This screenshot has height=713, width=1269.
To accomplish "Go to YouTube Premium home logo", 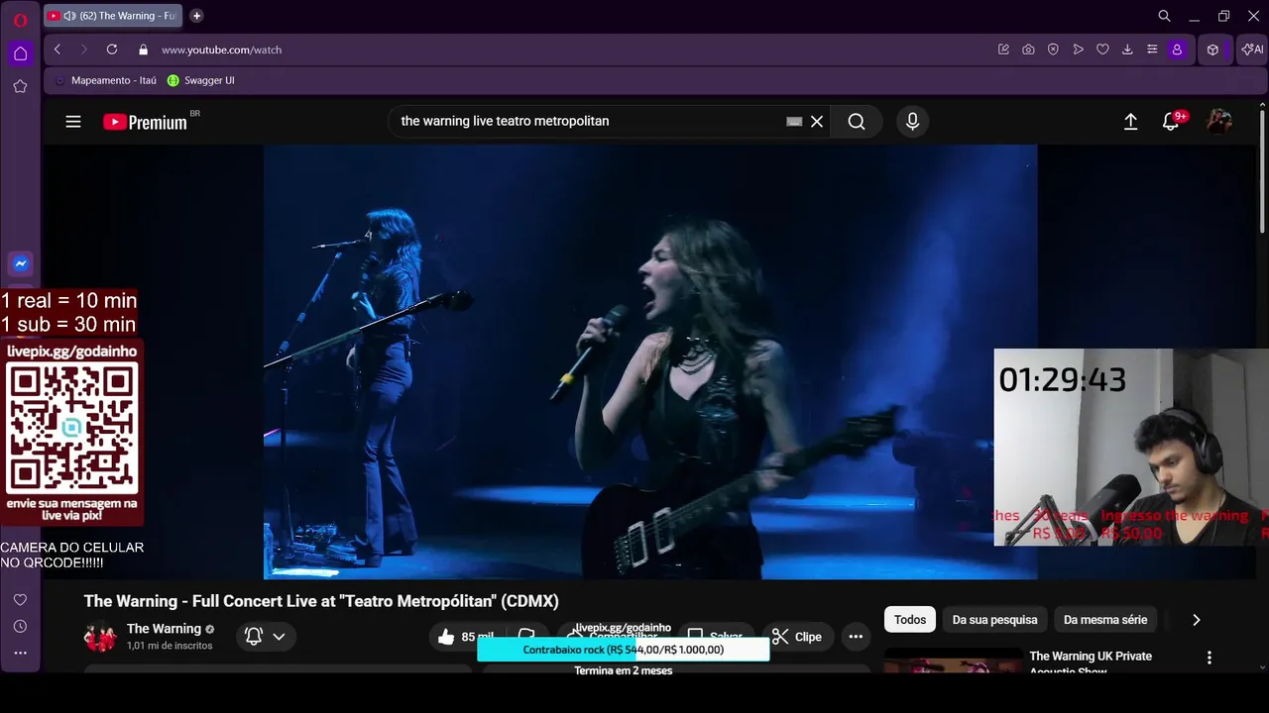I will point(145,122).
